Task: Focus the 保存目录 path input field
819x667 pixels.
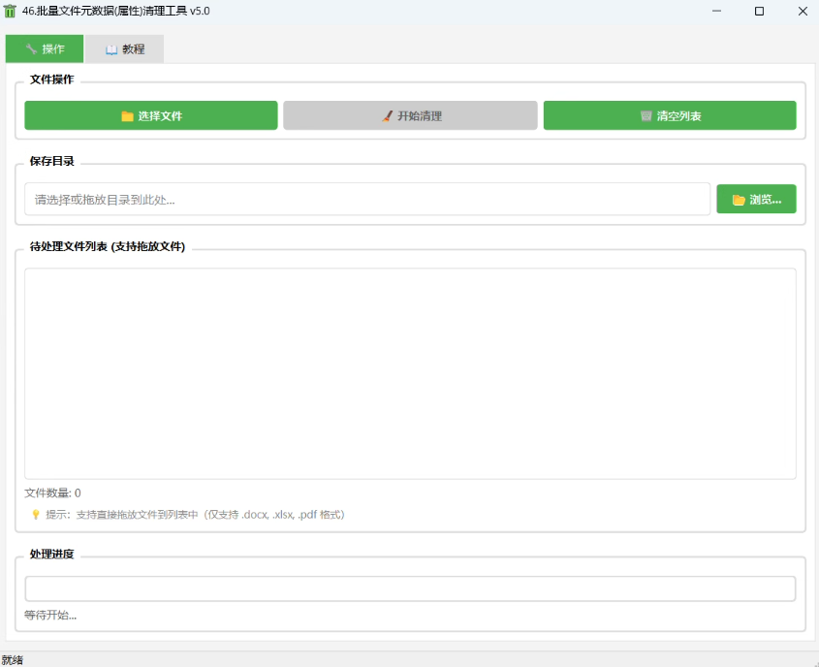Action: 367,200
